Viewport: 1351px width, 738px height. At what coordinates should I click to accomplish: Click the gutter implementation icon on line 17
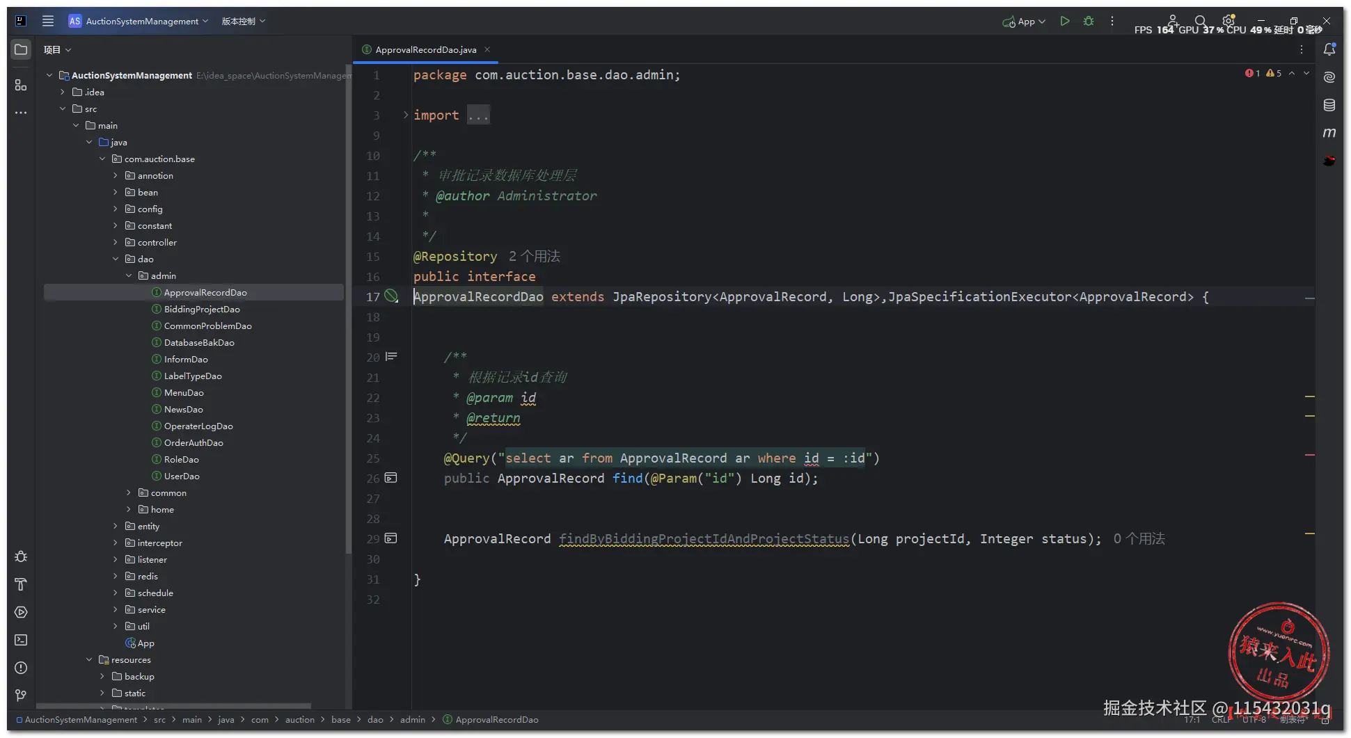[x=392, y=296]
